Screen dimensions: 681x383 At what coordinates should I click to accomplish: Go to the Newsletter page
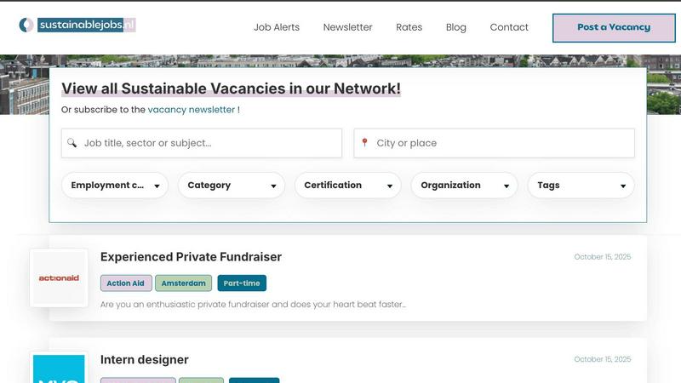(x=347, y=27)
